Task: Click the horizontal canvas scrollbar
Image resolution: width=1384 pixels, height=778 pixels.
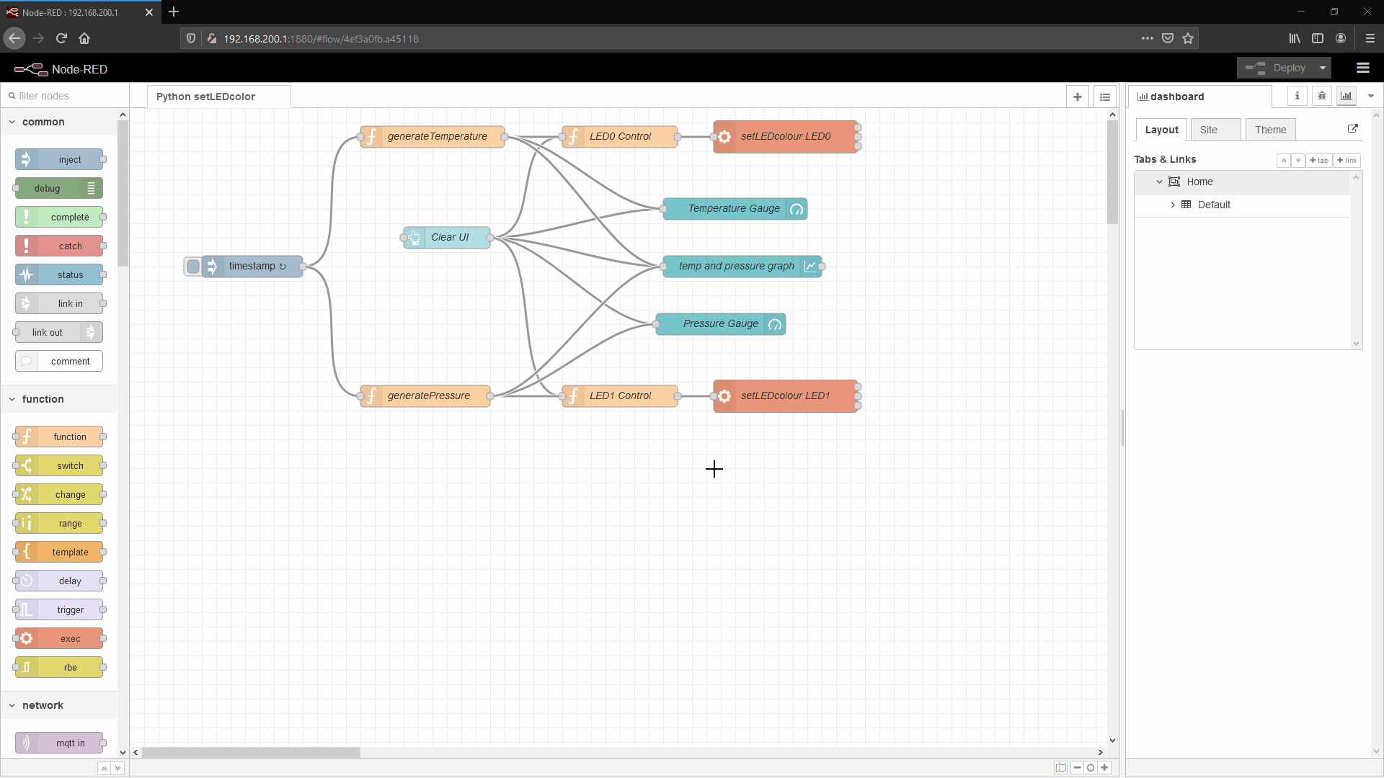Action: (251, 752)
